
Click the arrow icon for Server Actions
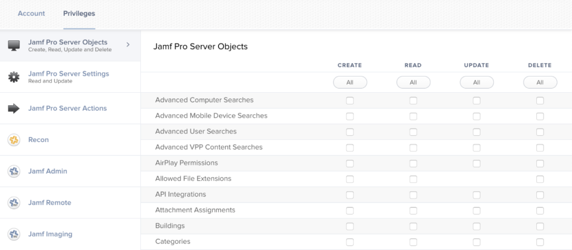(x=14, y=109)
